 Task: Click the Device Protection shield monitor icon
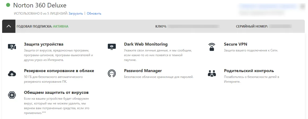[12, 47]
